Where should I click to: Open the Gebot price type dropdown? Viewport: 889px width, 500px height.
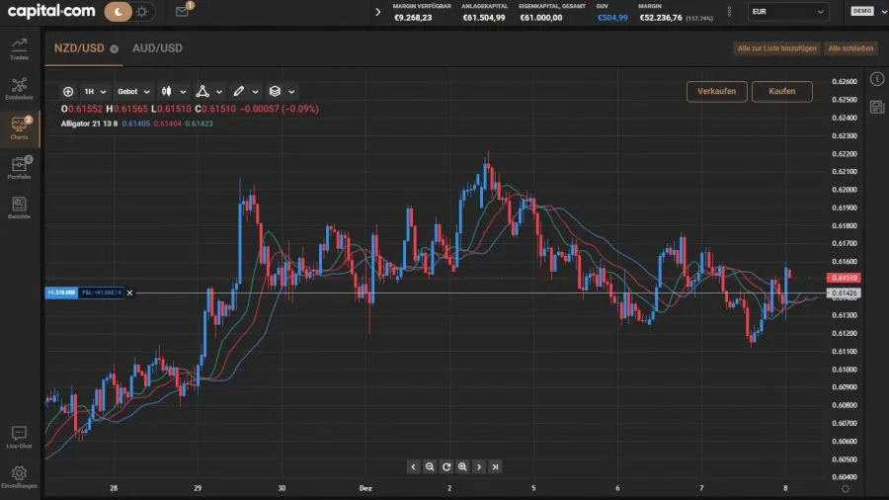(x=133, y=91)
